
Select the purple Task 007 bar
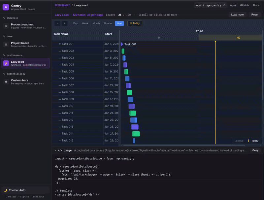[128, 85]
